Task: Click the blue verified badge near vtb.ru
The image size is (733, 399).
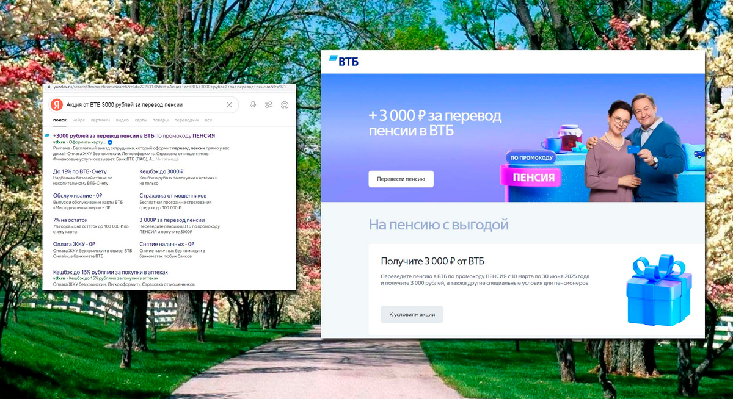Action: [x=109, y=142]
